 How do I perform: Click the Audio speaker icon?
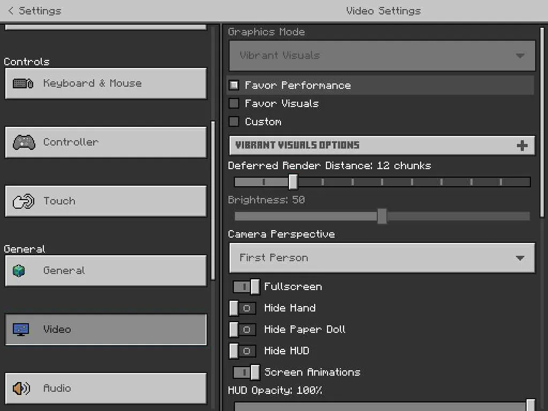pos(21,389)
